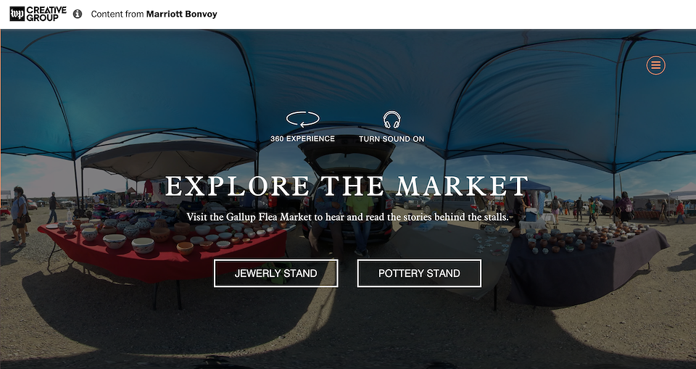Click the 360 rotation arrow icon
Image resolution: width=696 pixels, height=369 pixels.
tap(303, 119)
